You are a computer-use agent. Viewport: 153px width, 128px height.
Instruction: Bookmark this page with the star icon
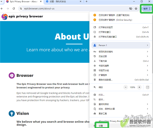click(136, 9)
